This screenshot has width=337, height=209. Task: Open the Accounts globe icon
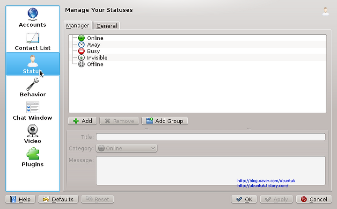tap(33, 14)
